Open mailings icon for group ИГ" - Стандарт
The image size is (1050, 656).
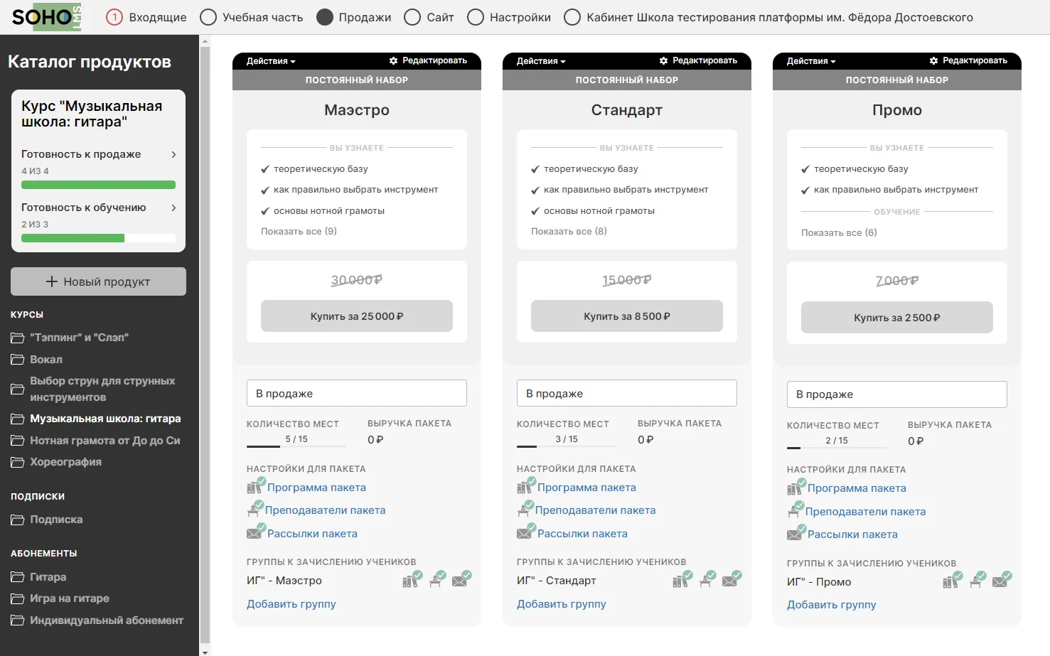coord(732,580)
